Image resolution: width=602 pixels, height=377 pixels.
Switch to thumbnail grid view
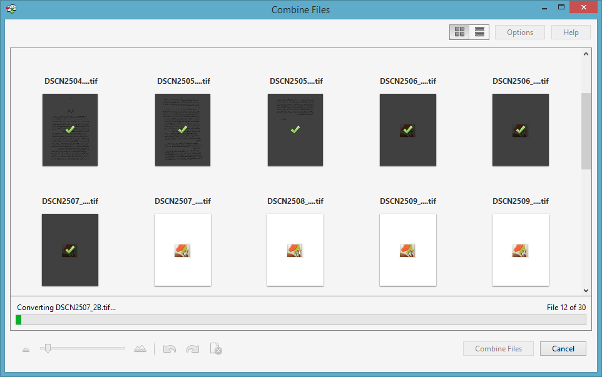[x=459, y=31]
